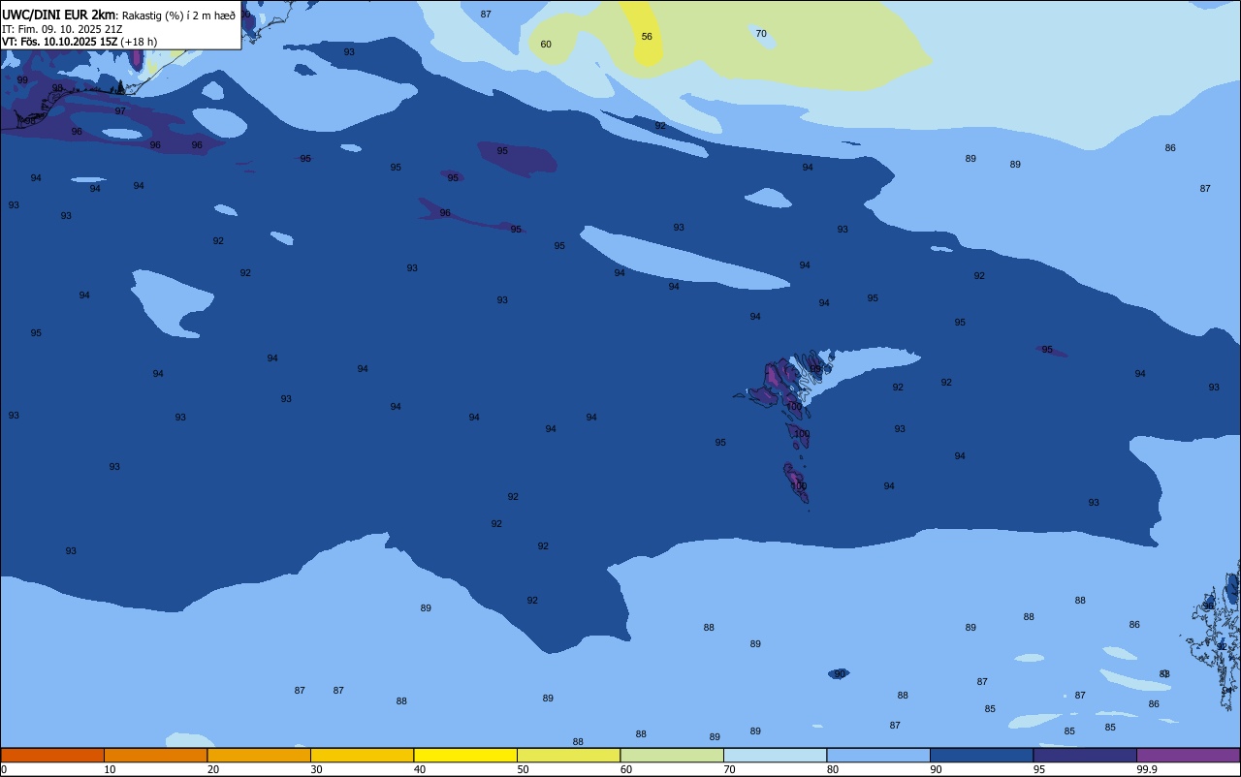Click the 10–20 orange legend swatch
Viewport: 1241px width, 777px height.
(x=155, y=755)
